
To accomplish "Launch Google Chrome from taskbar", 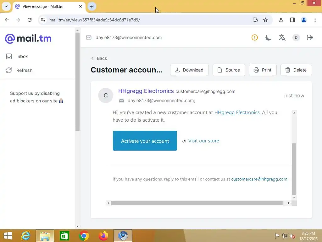I will click(x=84, y=236).
